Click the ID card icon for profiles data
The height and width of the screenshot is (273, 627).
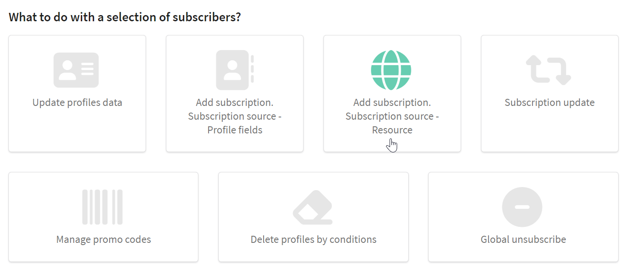[76, 70]
